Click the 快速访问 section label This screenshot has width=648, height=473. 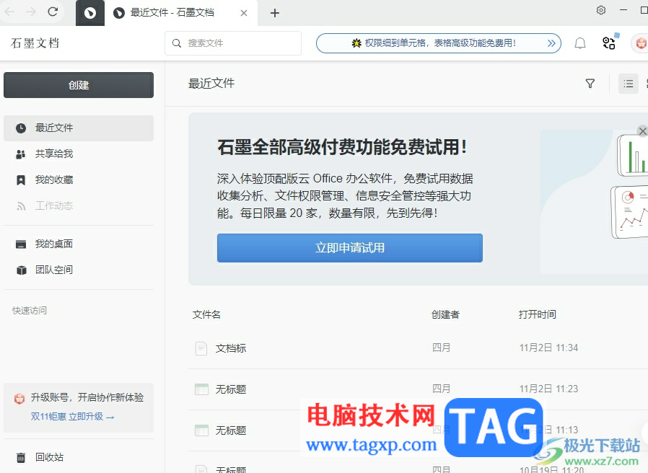(30, 311)
